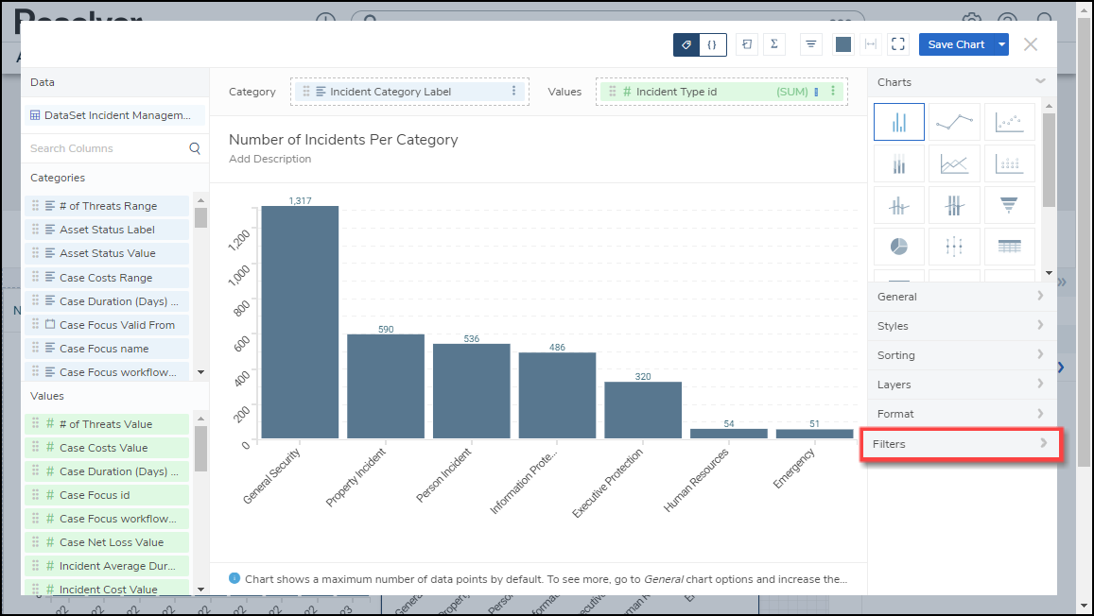Expand the Filters section
This screenshot has height=616, width=1094.
(x=961, y=444)
